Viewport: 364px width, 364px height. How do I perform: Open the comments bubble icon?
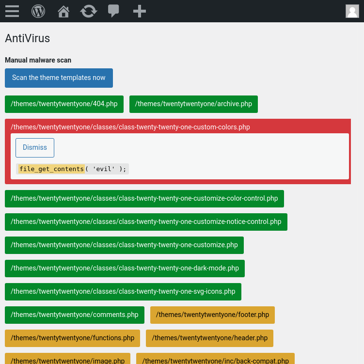(113, 11)
